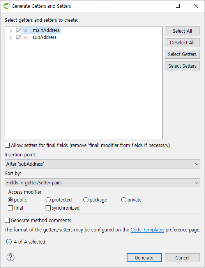
Task: Cancel the dialog
Action: [182, 257]
